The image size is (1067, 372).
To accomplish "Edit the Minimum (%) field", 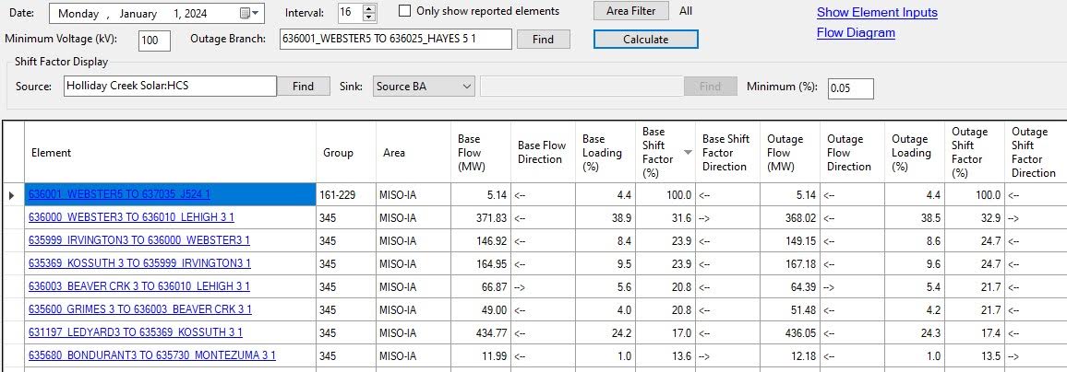I will [x=851, y=88].
